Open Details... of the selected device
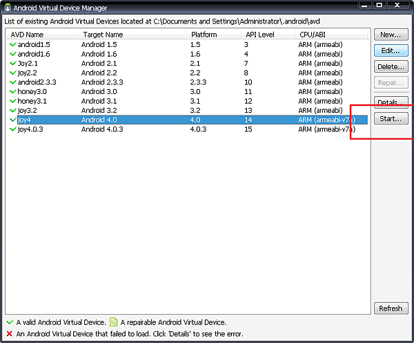The image size is (414, 343). tap(391, 102)
